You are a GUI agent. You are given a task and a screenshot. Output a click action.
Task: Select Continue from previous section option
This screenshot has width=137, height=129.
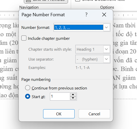pyautogui.click(x=28, y=88)
